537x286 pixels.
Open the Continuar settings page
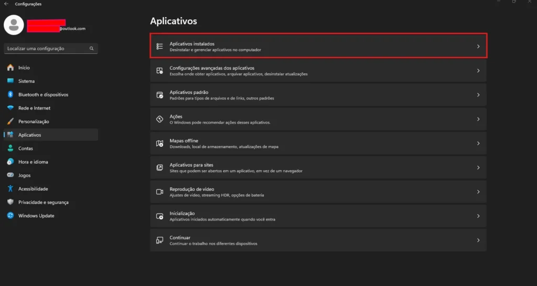tap(318, 240)
